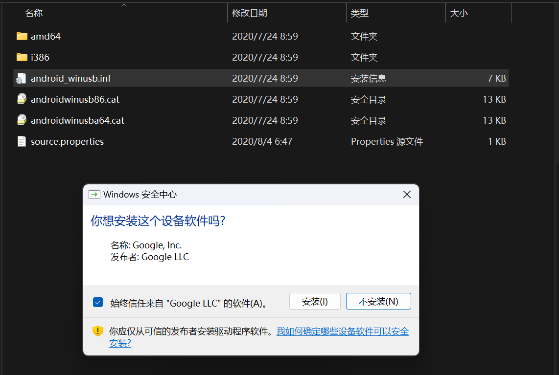Toggle sort direction arrow above 名称 column
Screen dimensions: 559x375
click(x=124, y=5)
